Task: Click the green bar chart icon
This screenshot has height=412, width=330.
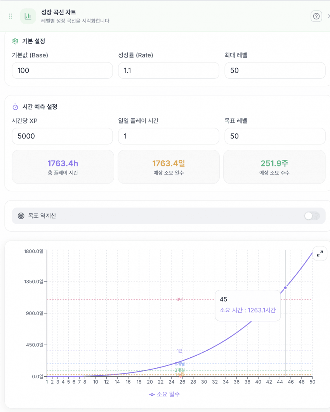Action: (x=28, y=16)
